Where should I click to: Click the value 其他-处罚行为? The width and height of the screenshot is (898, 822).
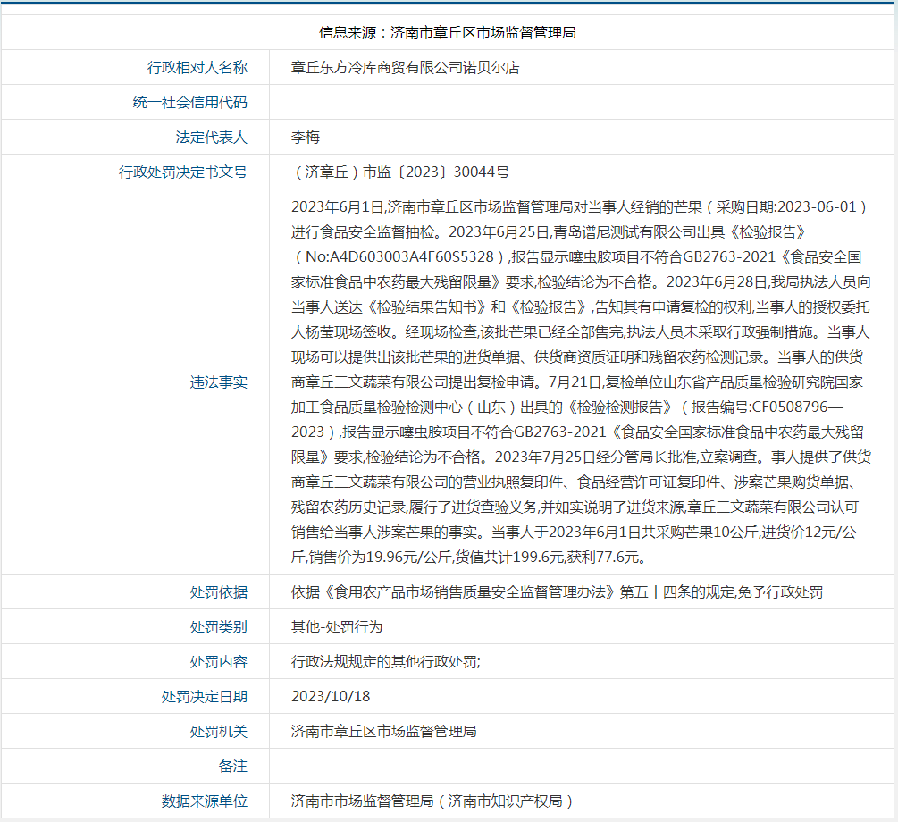tap(337, 627)
